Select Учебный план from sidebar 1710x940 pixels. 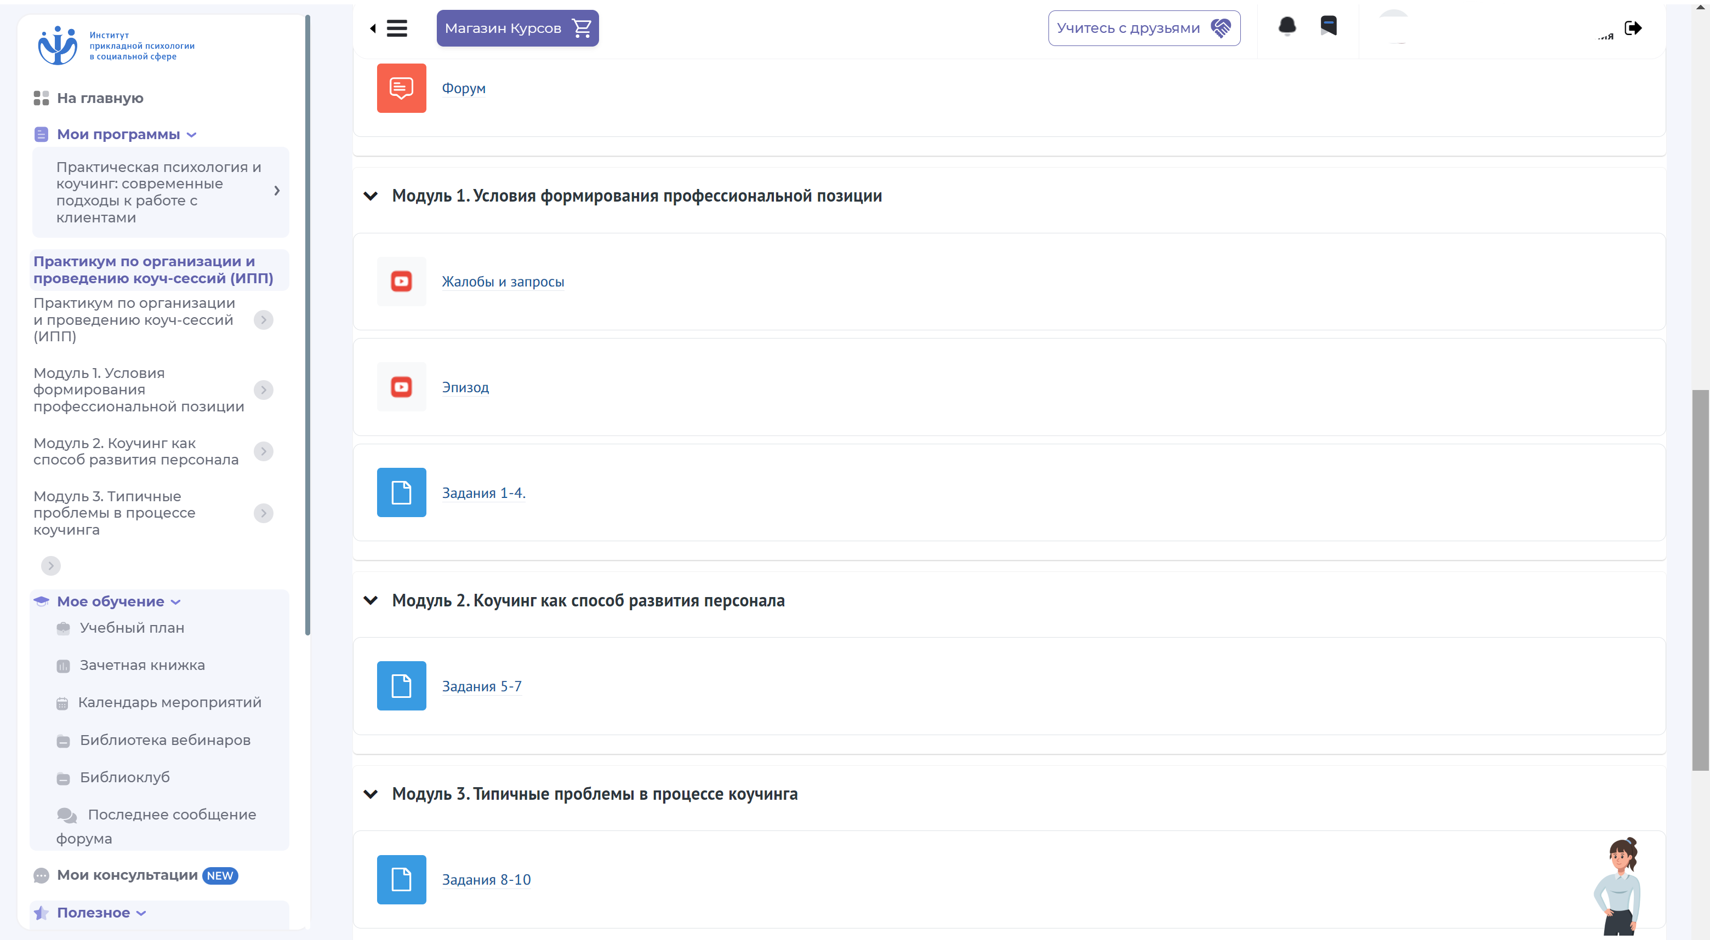132,626
